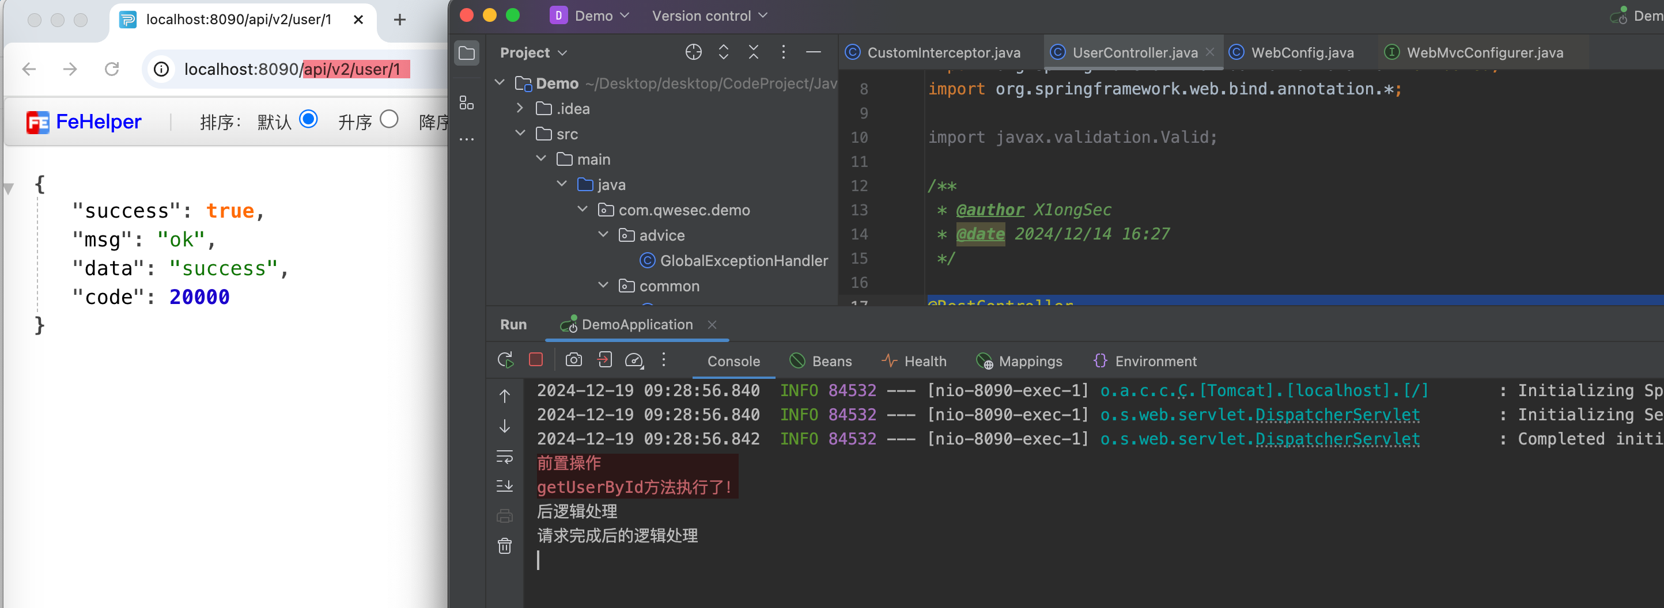Select the 升序 sort radio button
Screen dimensions: 1664x608
tap(389, 119)
